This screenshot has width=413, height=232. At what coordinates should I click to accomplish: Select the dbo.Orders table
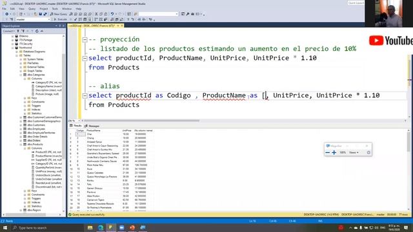pos(34,140)
